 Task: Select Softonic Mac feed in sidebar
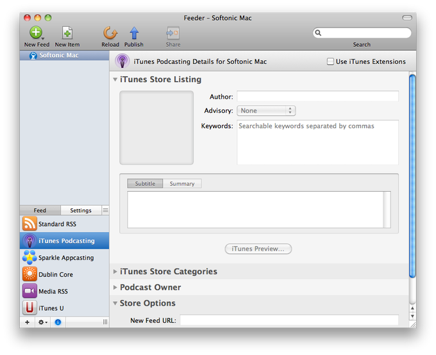(x=65, y=55)
